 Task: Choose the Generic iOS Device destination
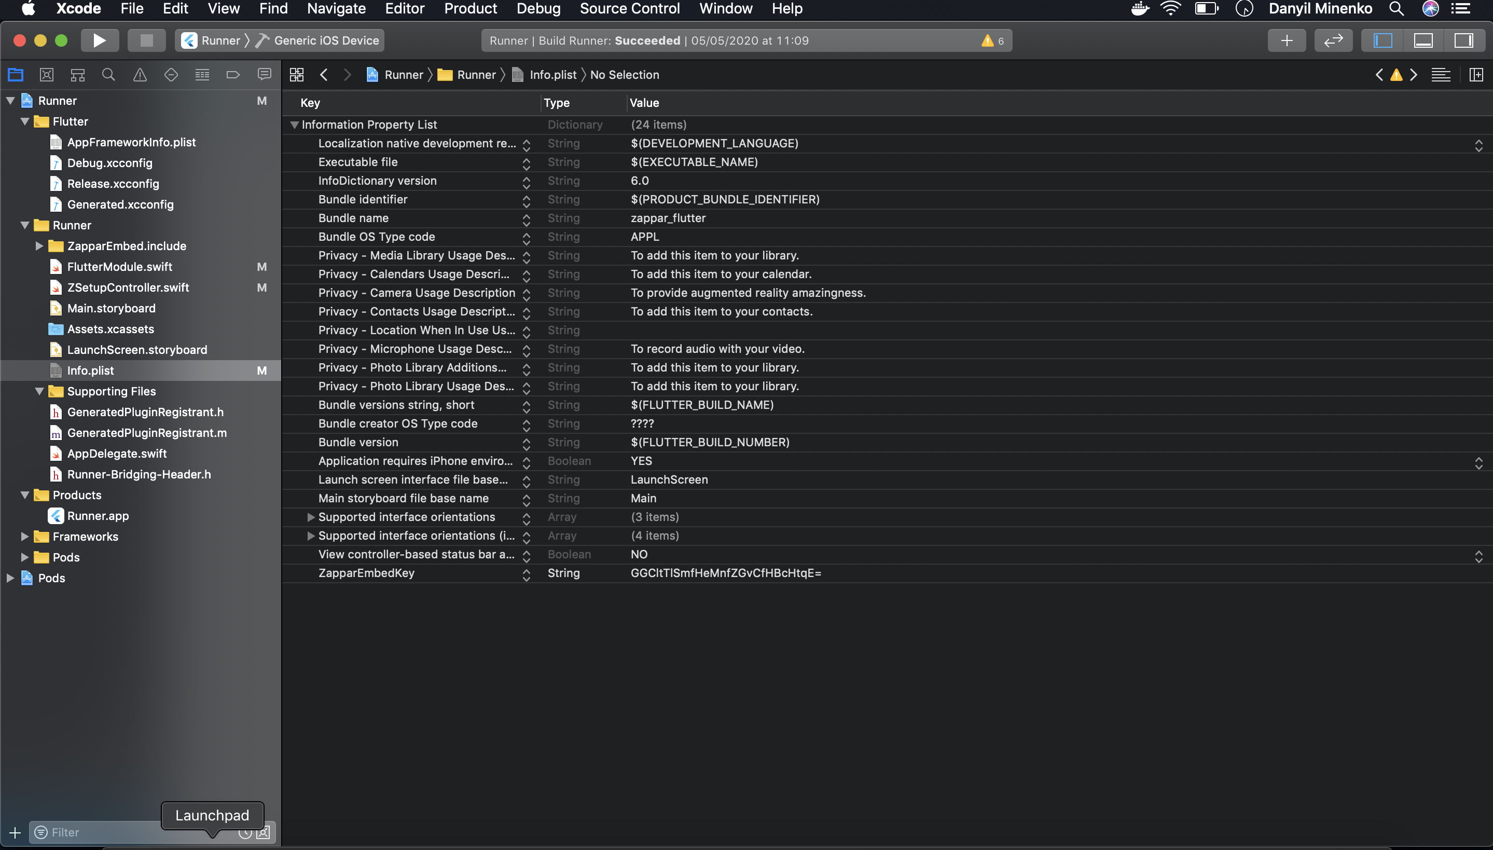point(319,40)
